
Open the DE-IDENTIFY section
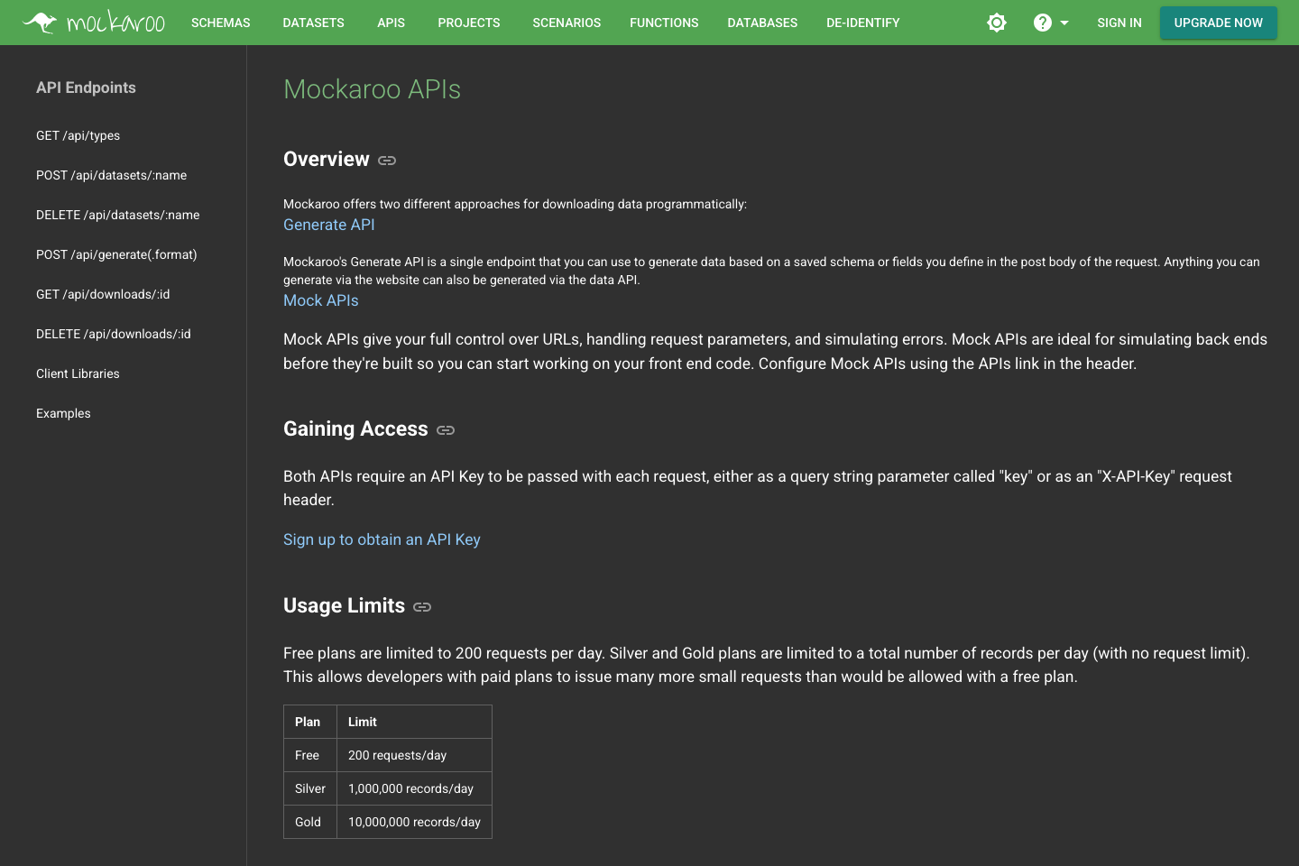click(x=862, y=23)
